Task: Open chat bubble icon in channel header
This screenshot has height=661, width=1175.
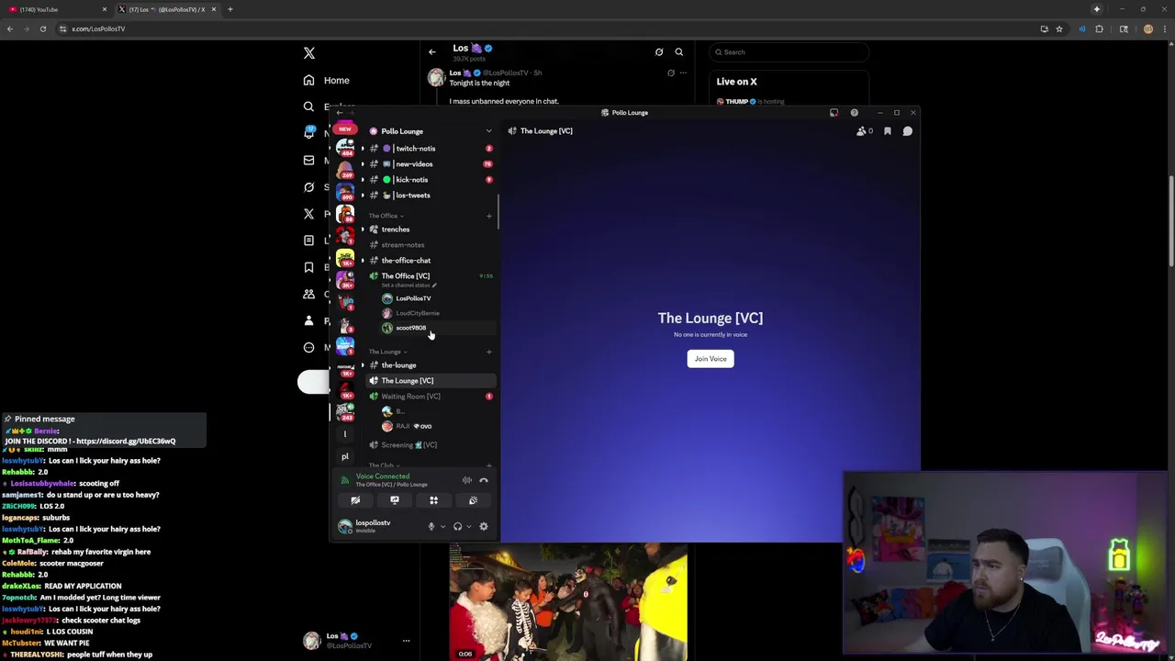Action: 907,131
